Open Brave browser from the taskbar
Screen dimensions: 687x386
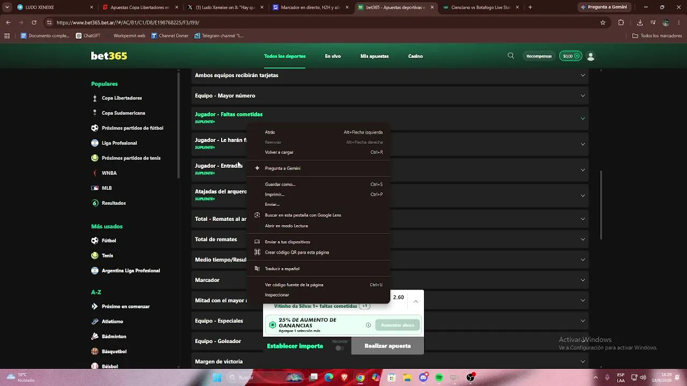coord(345,377)
